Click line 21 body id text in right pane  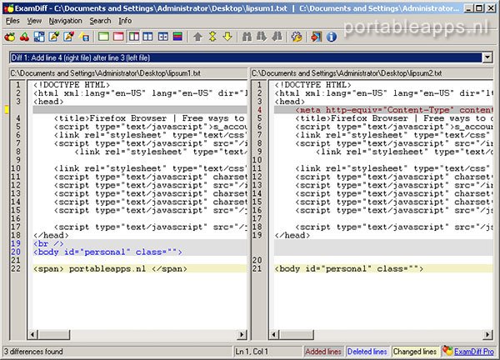point(349,269)
